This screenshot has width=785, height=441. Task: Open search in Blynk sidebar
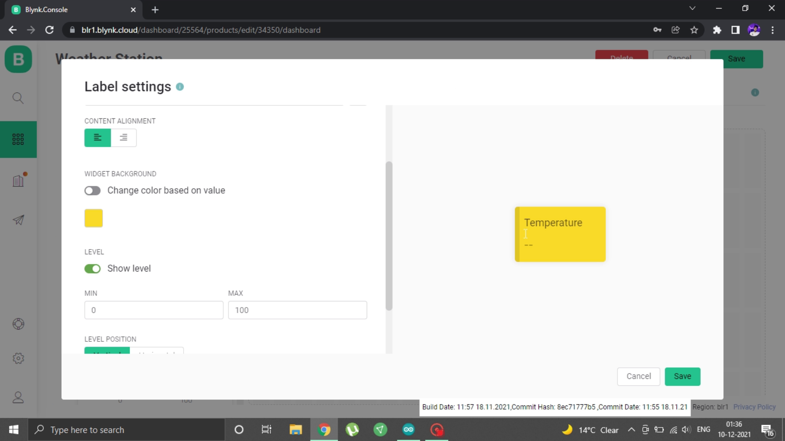[x=18, y=98]
